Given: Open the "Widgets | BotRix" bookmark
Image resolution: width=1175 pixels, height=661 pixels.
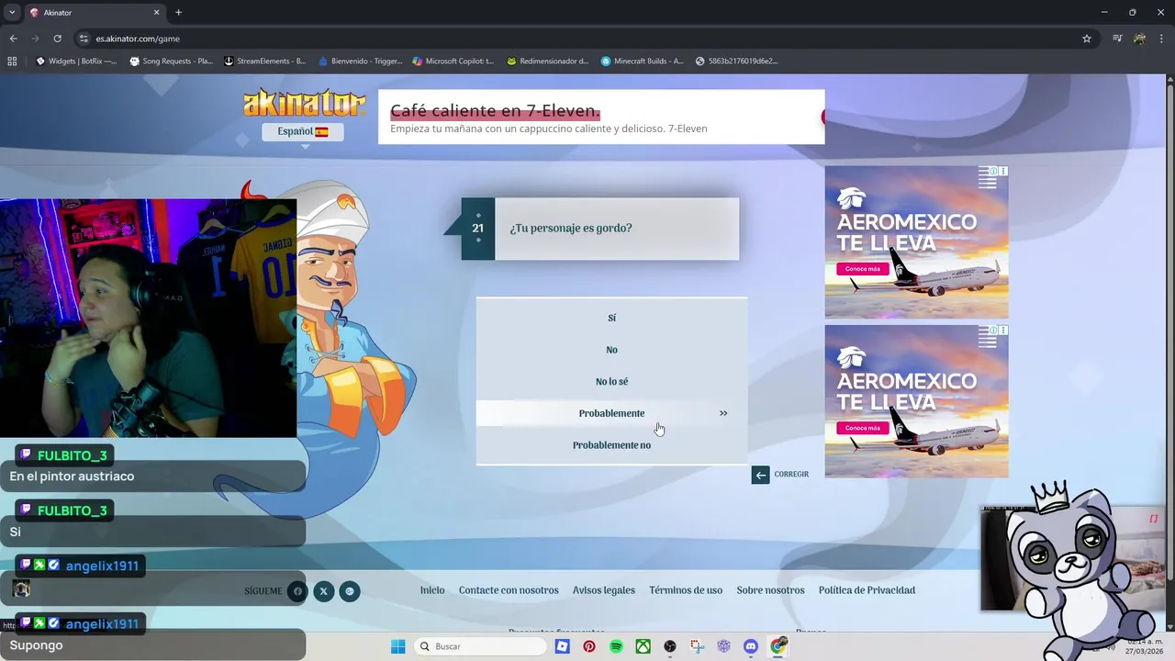Looking at the screenshot, I should (x=76, y=62).
